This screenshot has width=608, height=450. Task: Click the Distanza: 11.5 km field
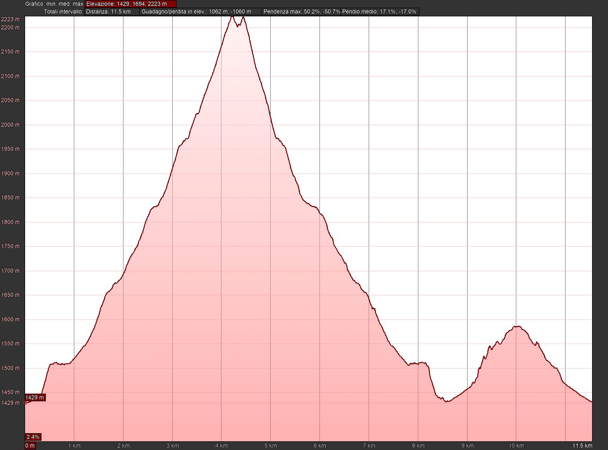coord(112,11)
